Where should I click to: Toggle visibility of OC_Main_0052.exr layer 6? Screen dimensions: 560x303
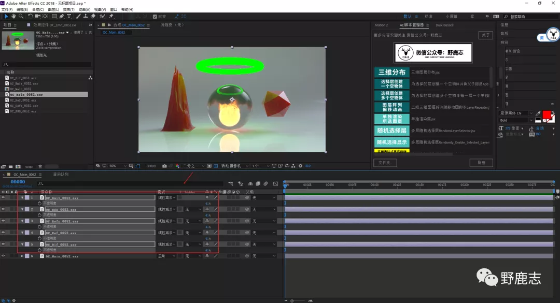click(3, 256)
